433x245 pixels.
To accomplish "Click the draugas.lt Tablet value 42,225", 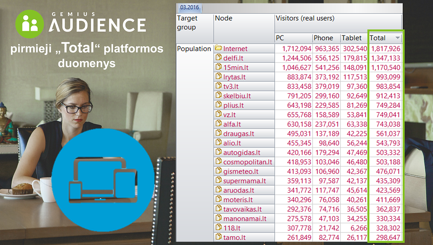I will pyautogui.click(x=357, y=134).
